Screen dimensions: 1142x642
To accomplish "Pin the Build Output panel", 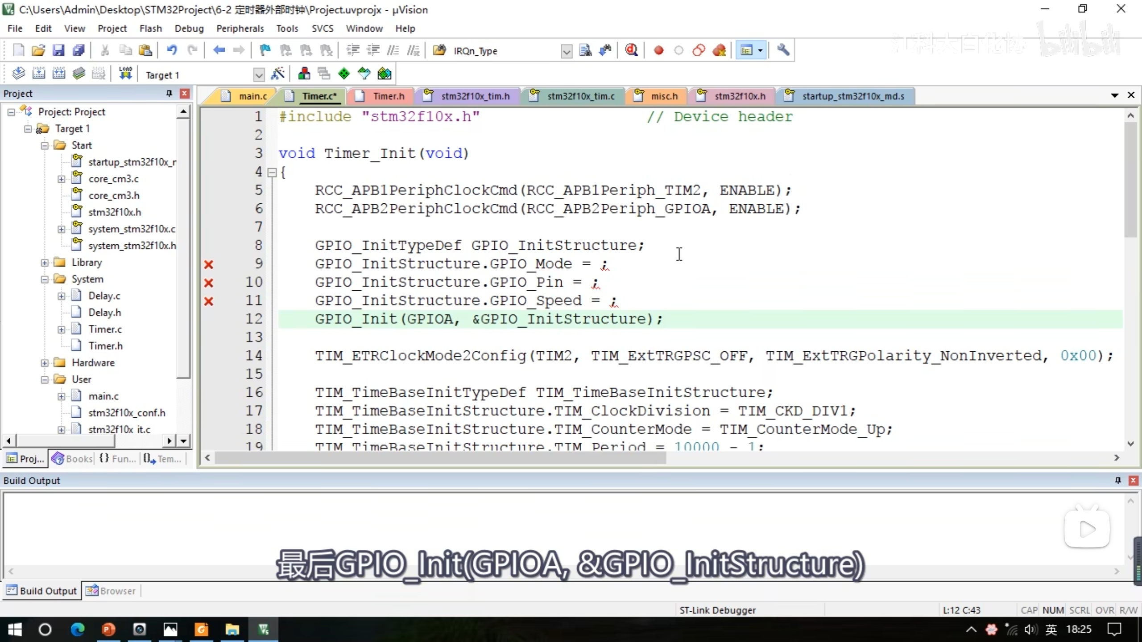I will [1118, 480].
